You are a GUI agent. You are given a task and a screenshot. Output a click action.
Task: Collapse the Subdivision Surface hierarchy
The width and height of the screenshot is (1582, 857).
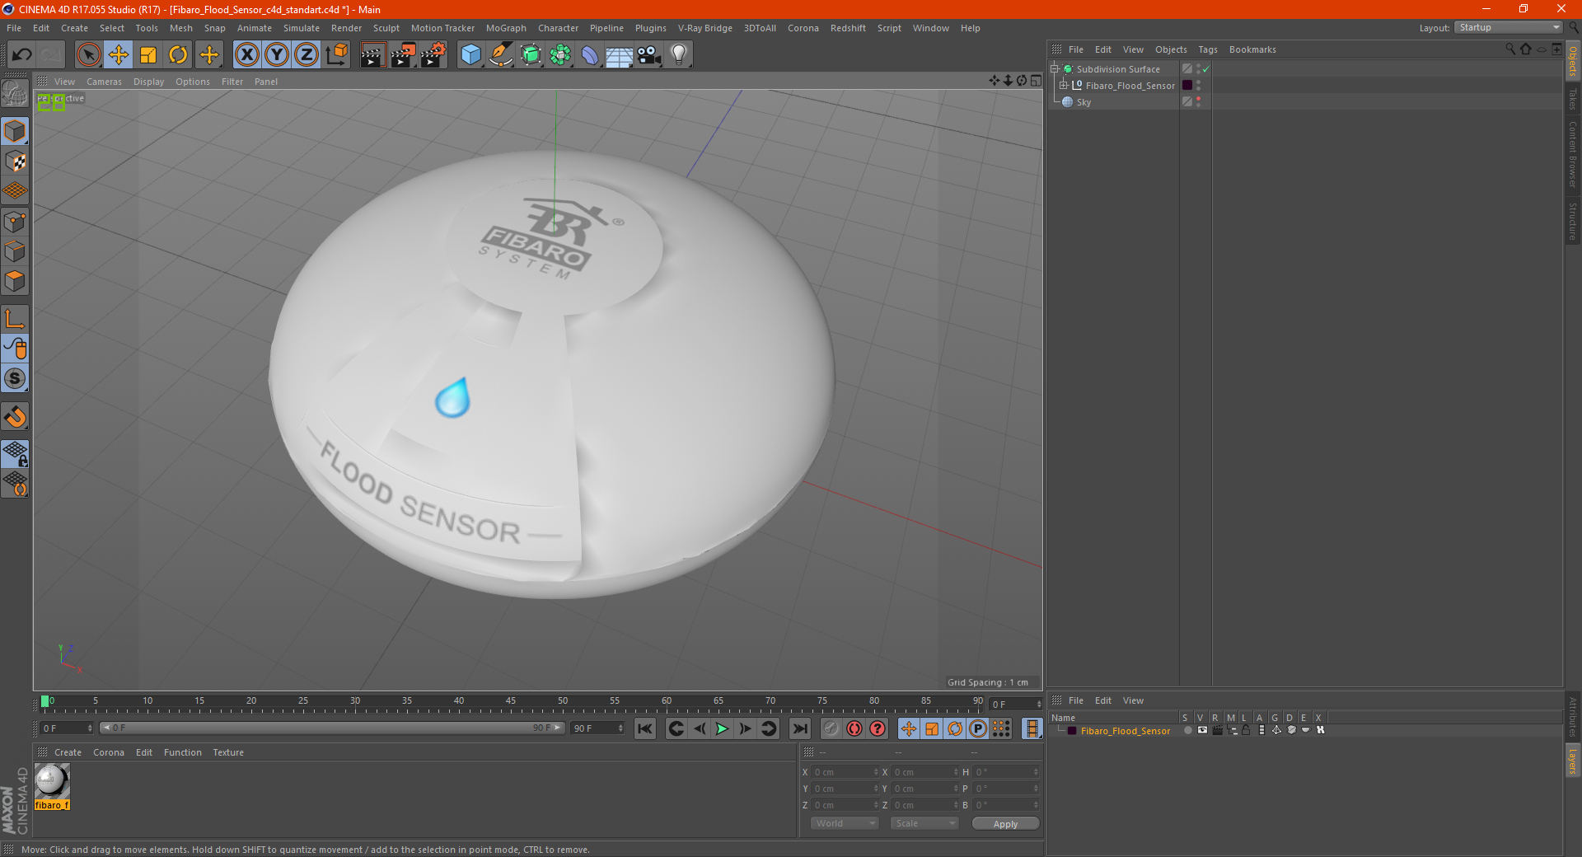pos(1054,69)
